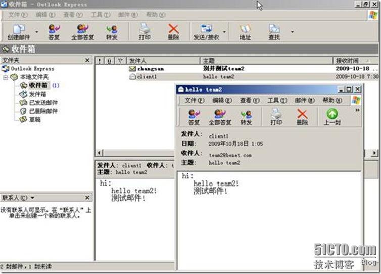381x274 pixels.
Task: Open View menu in hello team2 window
Action: [x=250, y=100]
